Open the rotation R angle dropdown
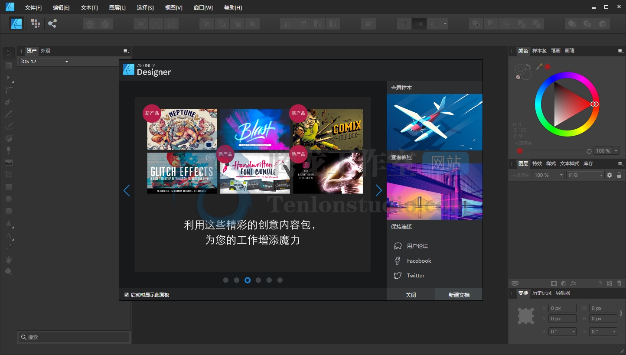626x355 pixels. (574, 332)
